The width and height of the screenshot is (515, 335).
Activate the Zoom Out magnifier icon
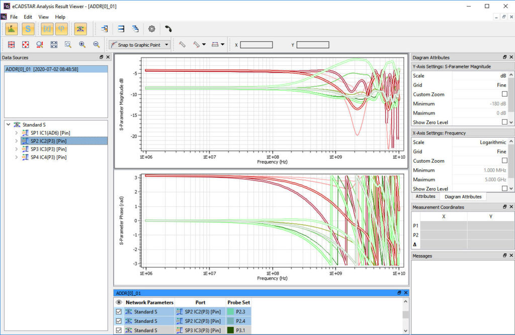click(x=96, y=45)
